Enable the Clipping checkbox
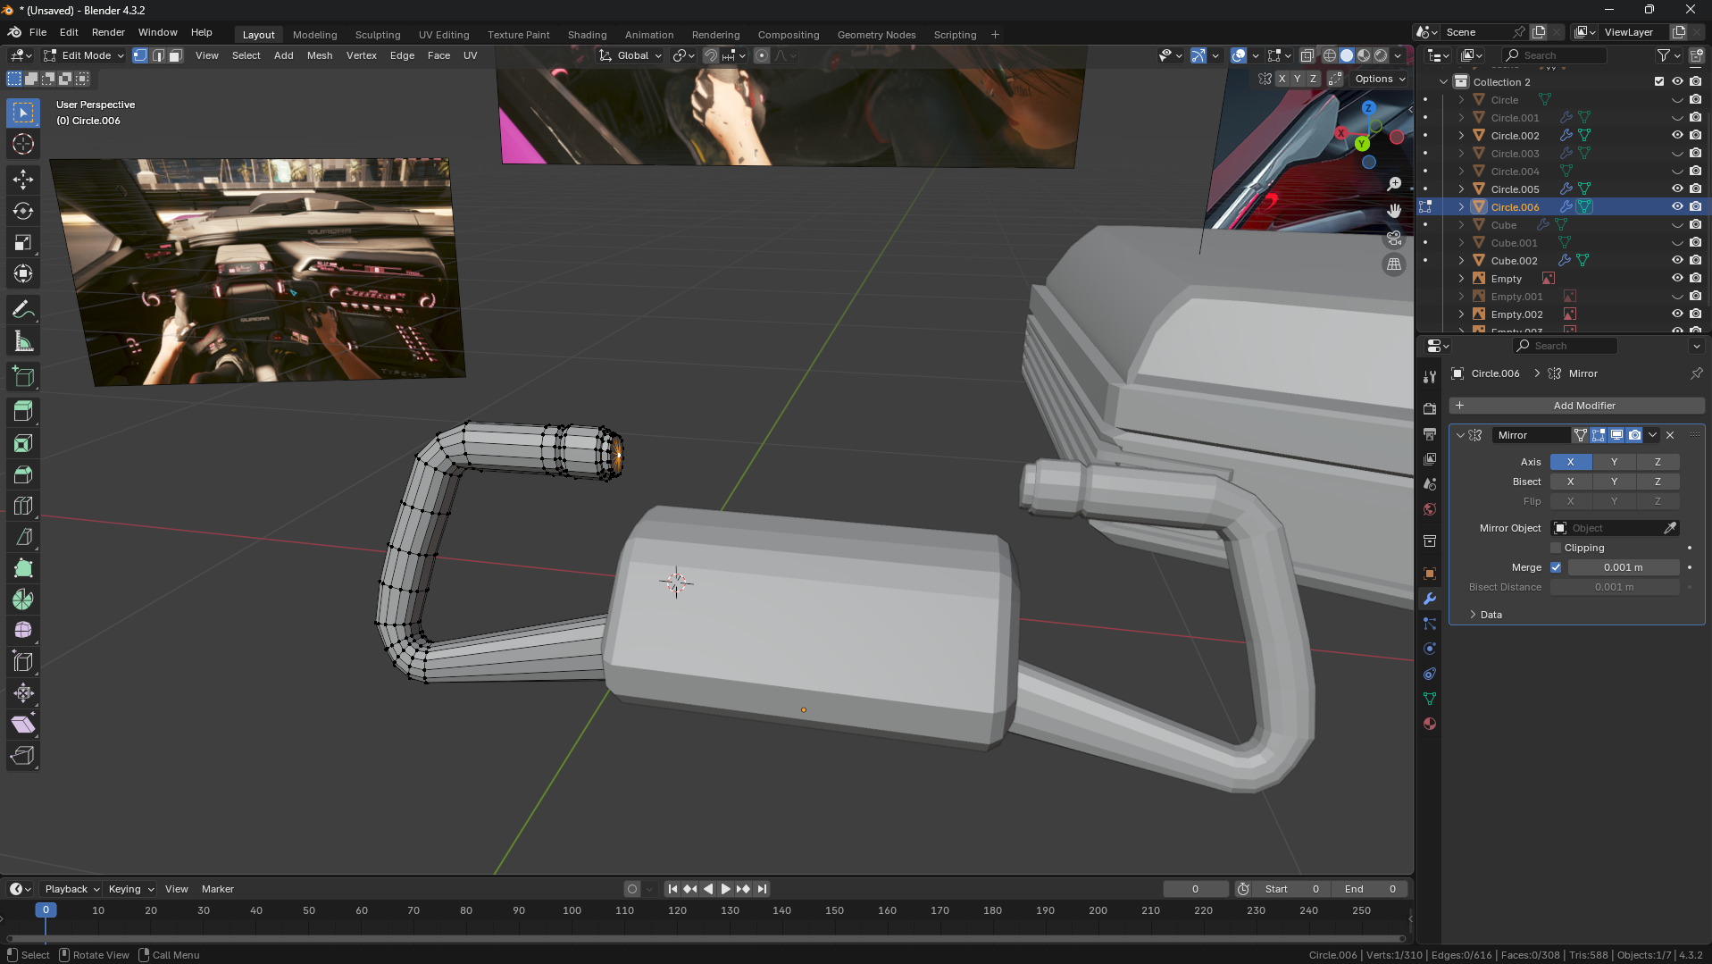 (x=1556, y=548)
